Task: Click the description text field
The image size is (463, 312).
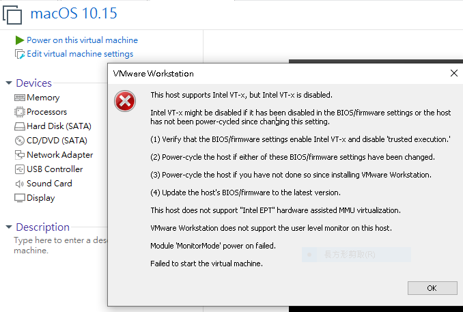Action: pyautogui.click(x=60, y=245)
